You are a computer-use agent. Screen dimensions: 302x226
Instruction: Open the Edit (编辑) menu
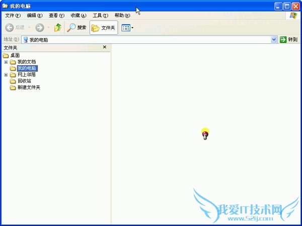tap(34, 16)
